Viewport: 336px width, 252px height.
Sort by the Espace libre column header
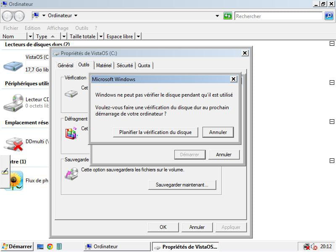[120, 37]
